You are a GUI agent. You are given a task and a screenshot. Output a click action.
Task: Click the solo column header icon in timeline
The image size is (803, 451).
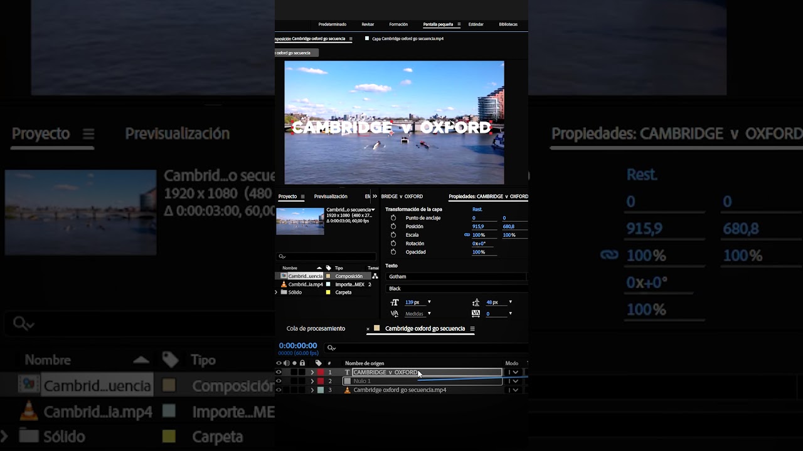pyautogui.click(x=294, y=363)
